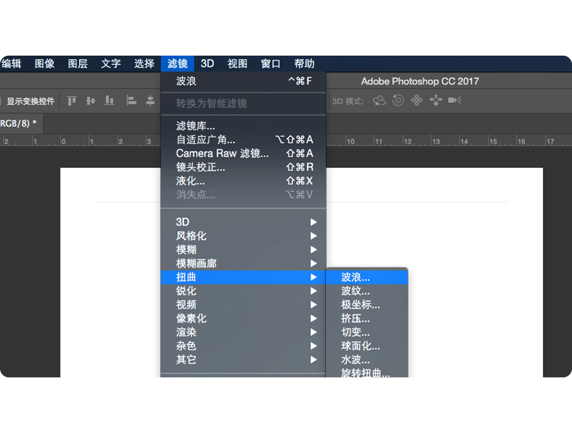Open the 编辑 menu
572x433 pixels.
(x=11, y=64)
